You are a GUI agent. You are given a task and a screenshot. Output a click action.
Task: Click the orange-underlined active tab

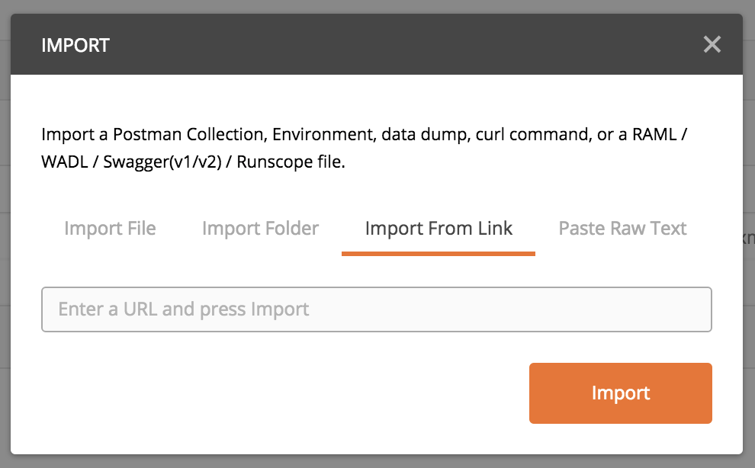point(439,229)
